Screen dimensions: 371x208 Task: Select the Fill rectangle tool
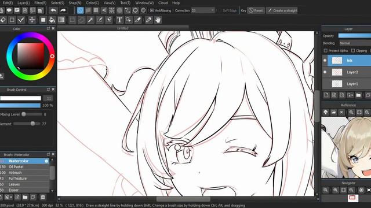(43, 20)
